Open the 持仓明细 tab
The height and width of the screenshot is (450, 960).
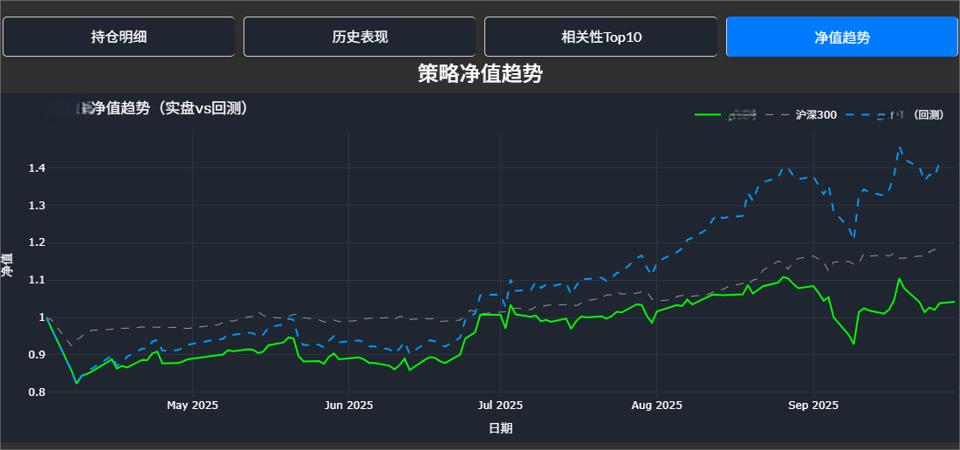pyautogui.click(x=119, y=37)
